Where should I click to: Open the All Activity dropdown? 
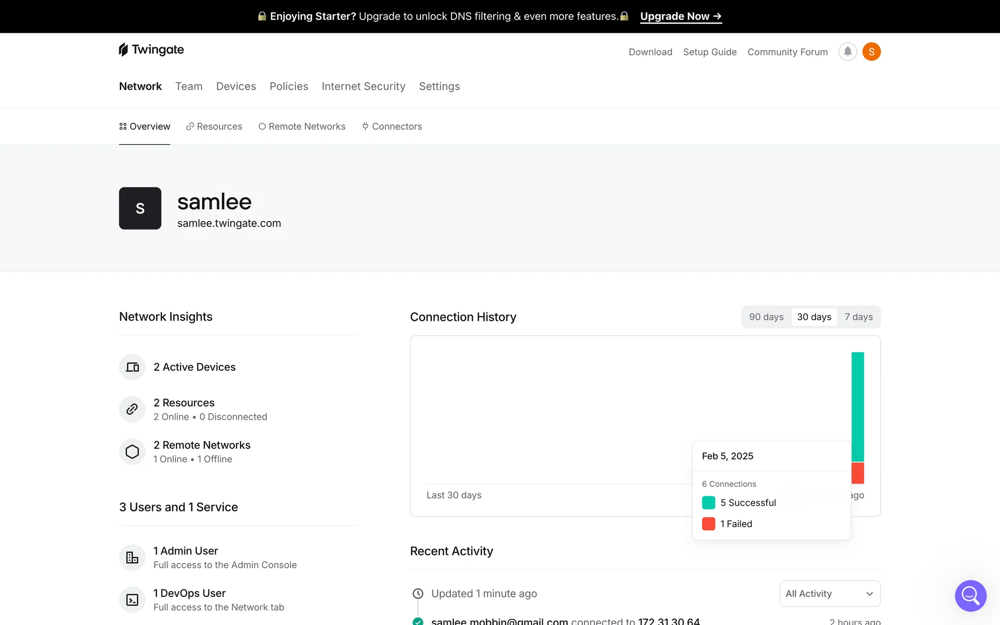coord(830,594)
